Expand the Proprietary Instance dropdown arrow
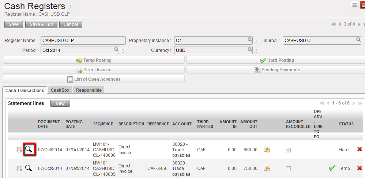The image size is (365, 178). [x=256, y=41]
